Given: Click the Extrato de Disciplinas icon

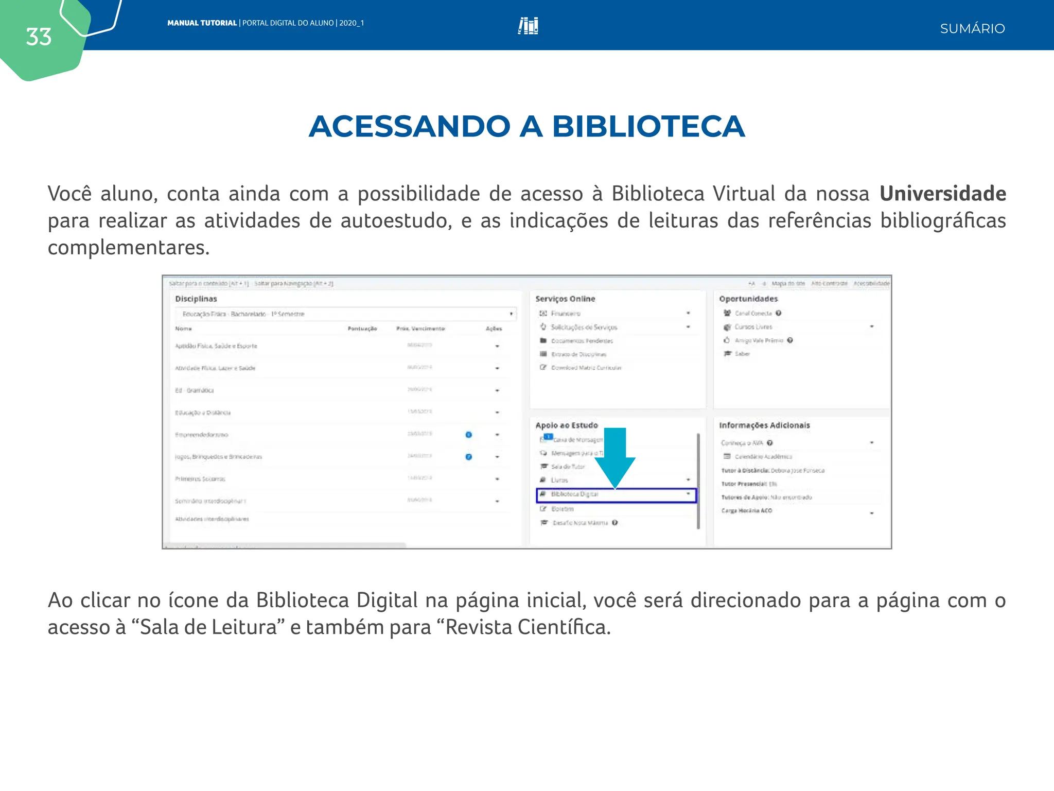Looking at the screenshot, I should 542,354.
